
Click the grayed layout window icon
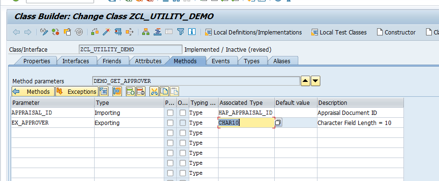point(169,32)
